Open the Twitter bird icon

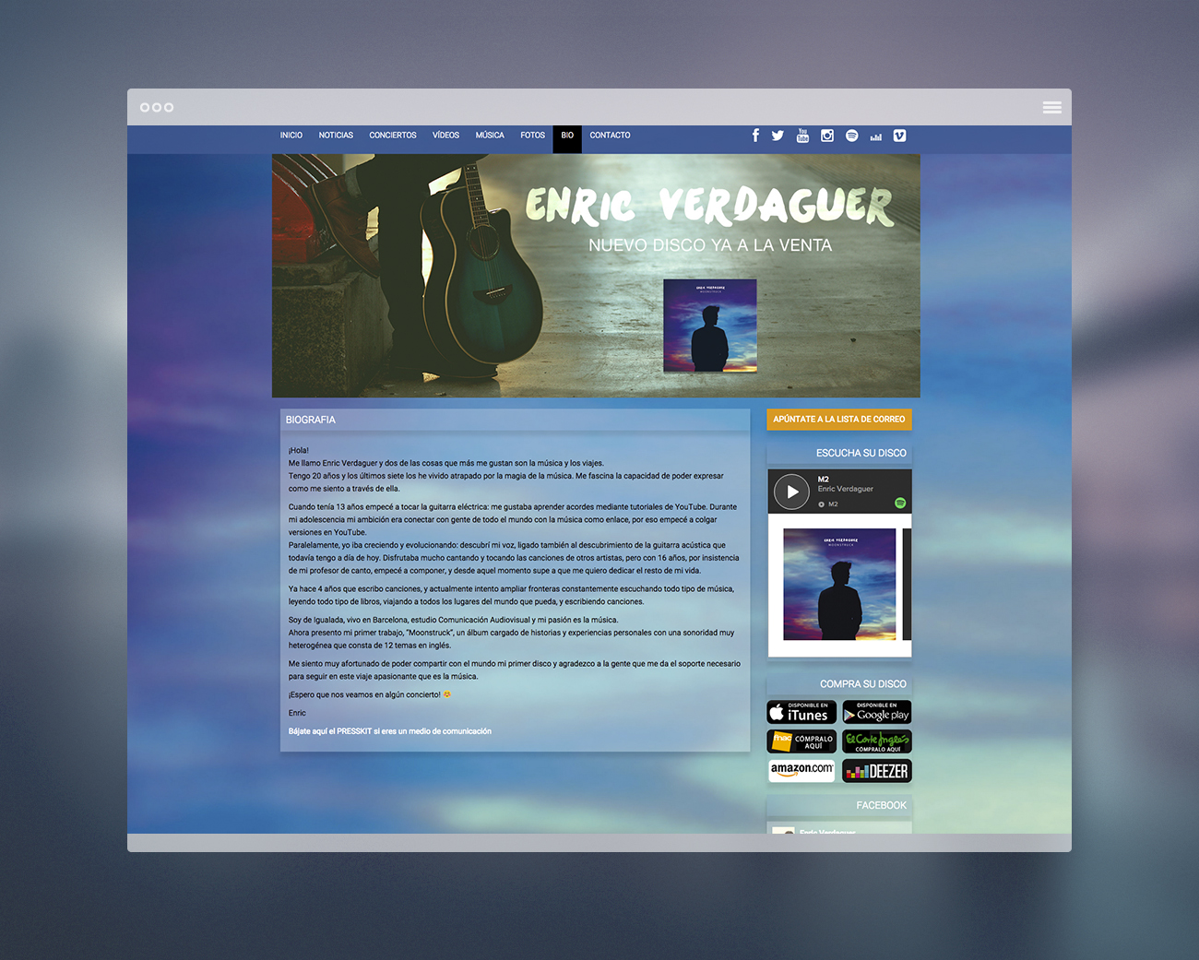click(778, 136)
